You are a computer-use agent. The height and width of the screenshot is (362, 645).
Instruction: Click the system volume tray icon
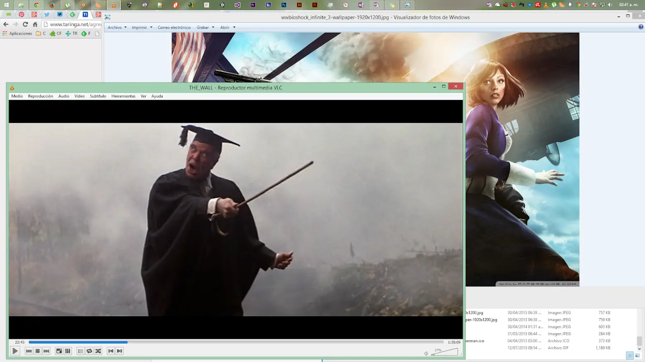[x=610, y=5]
